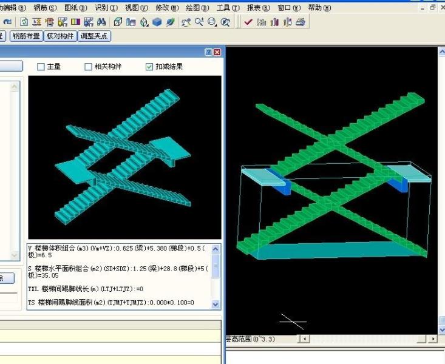Click the orange bracket component toolbar icon
Viewport: 445px width, 364px height.
[x=50, y=22]
